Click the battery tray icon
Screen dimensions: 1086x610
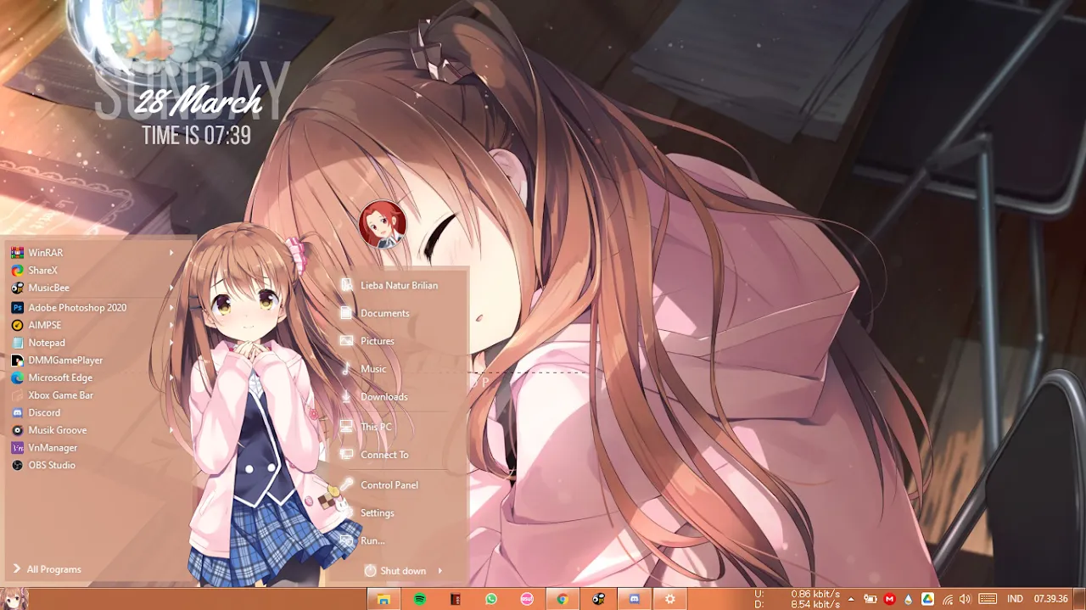tap(871, 599)
